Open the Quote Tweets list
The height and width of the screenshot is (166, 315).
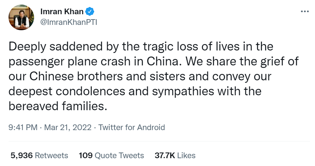119,155
